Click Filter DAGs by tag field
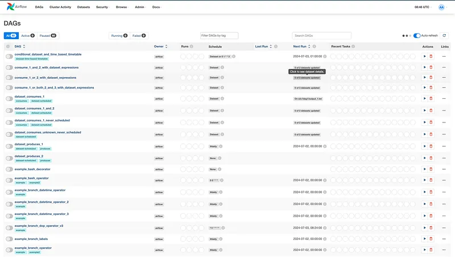 click(219, 36)
